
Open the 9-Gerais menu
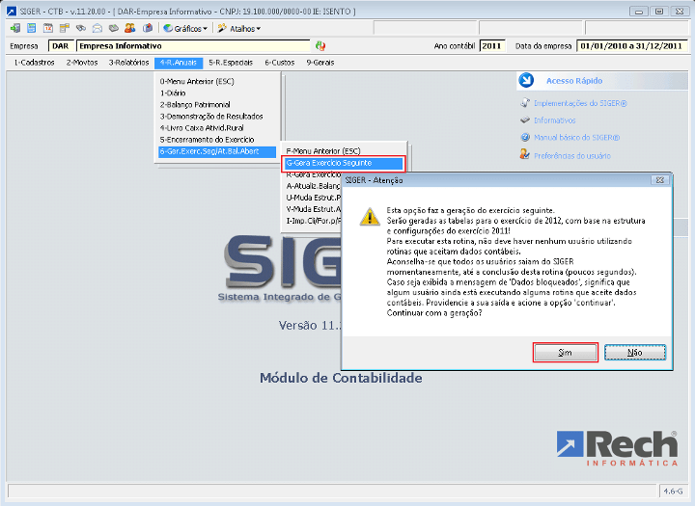[320, 63]
